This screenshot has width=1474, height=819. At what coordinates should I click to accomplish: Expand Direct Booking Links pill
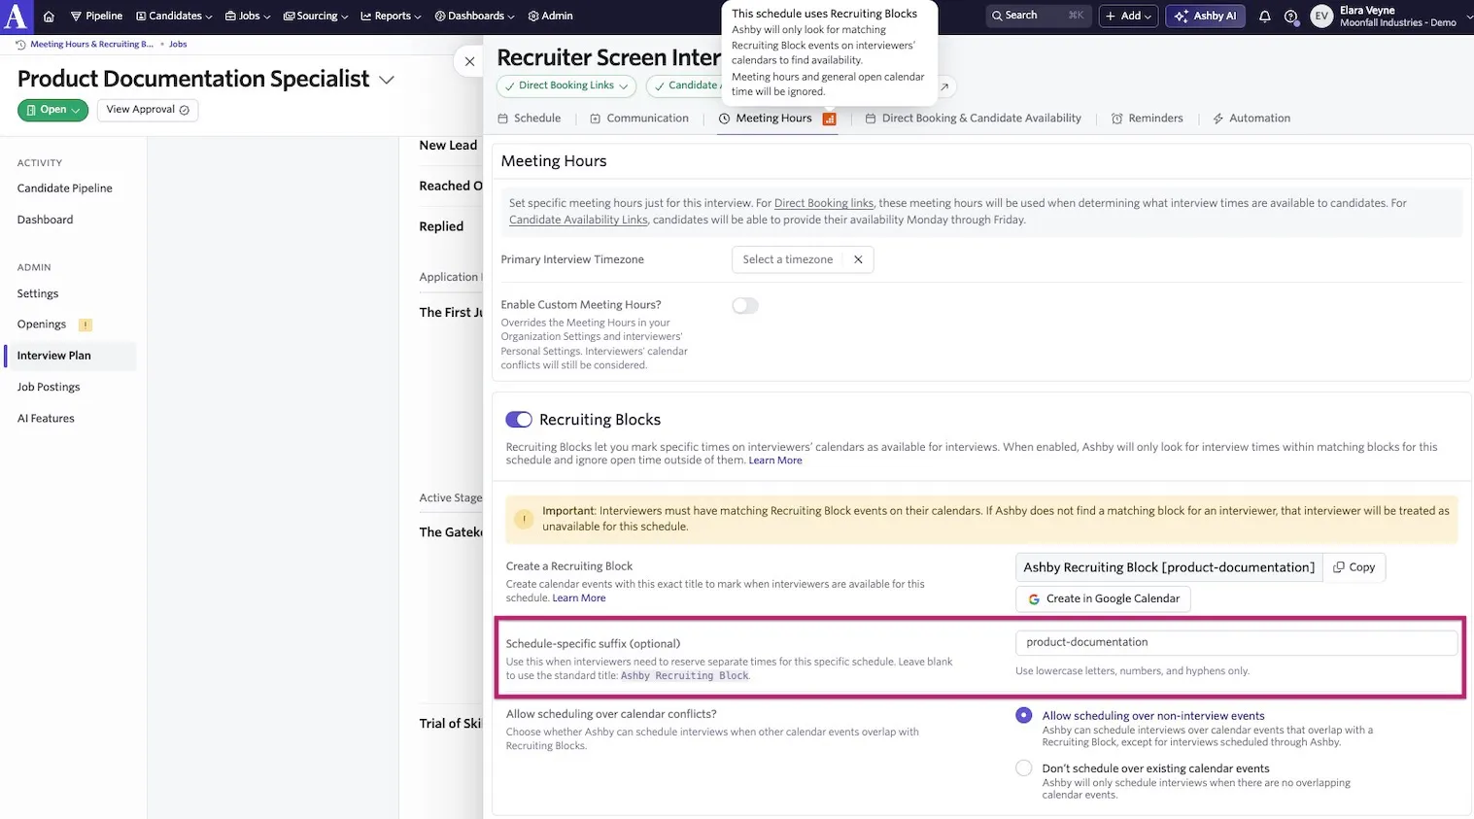coord(566,86)
